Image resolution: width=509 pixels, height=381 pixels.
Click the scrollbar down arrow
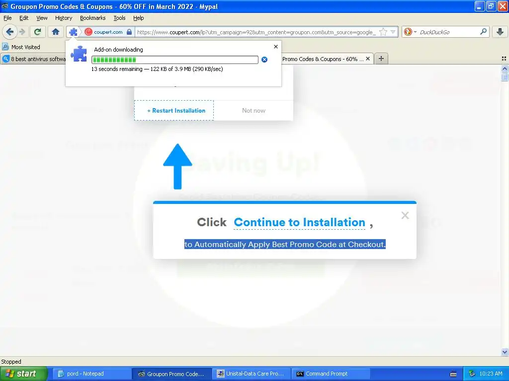click(505, 352)
